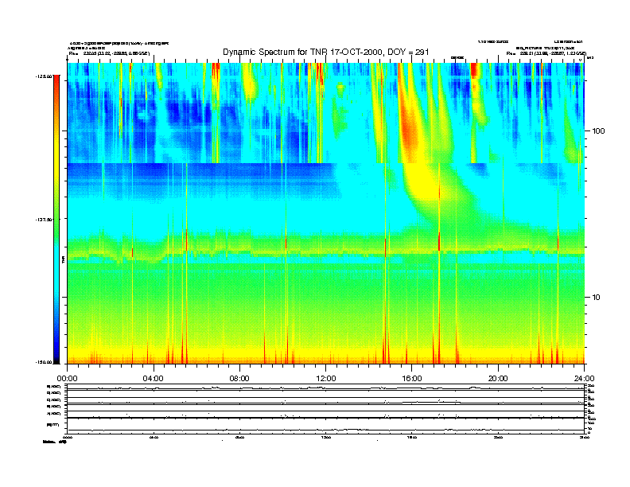Click the -150.00 color scale label

tap(44, 362)
